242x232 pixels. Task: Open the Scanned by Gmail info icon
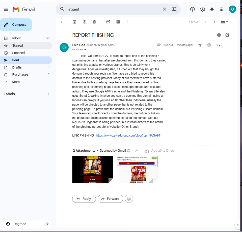click(x=128, y=151)
